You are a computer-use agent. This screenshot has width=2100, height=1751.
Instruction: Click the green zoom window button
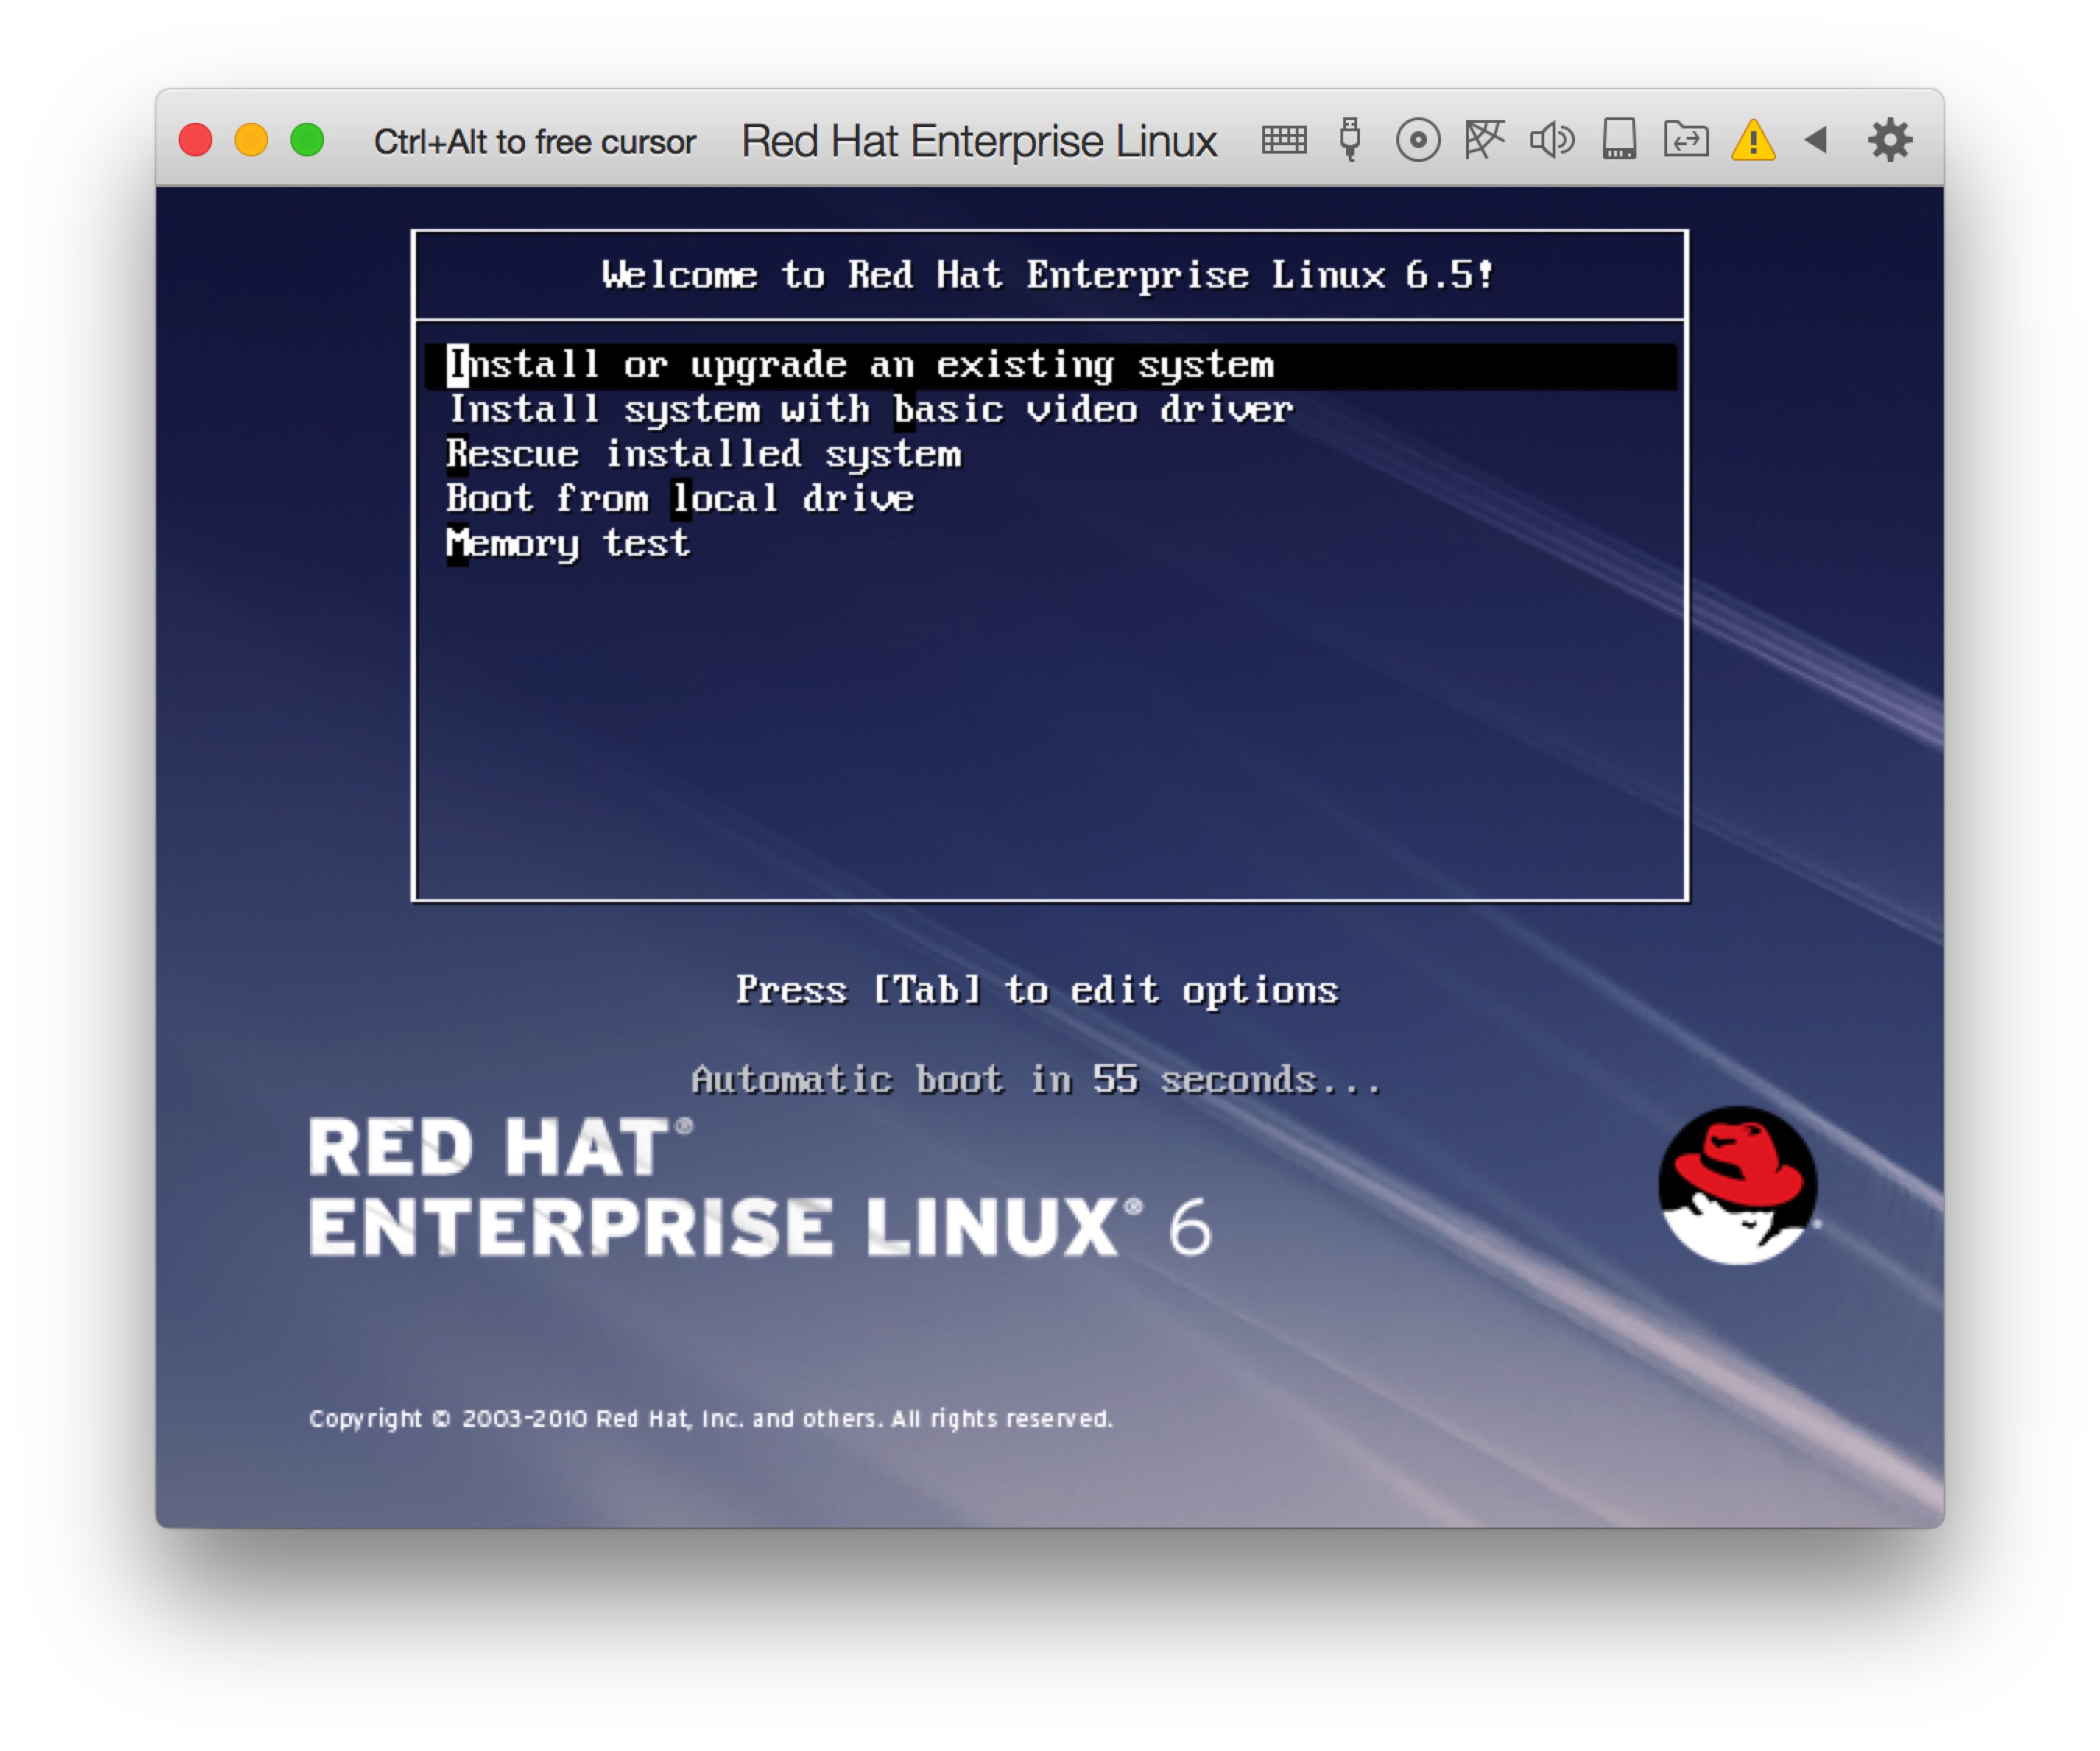point(307,140)
